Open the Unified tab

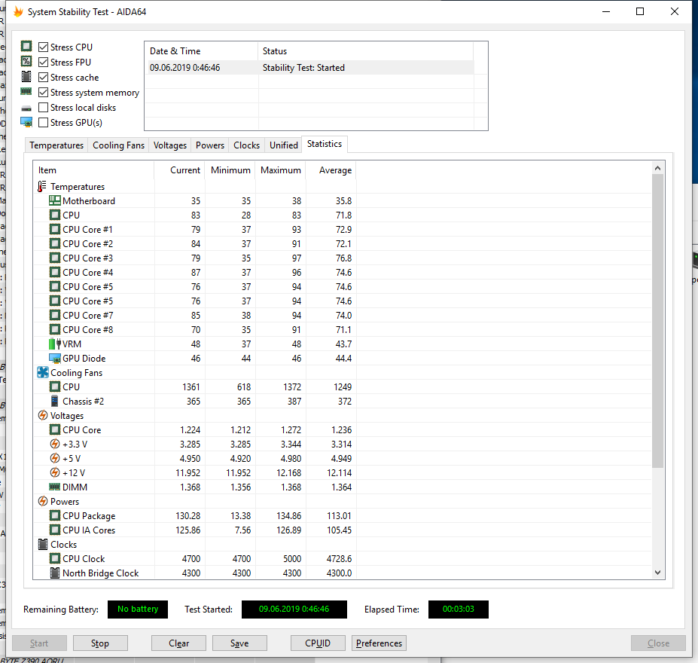click(x=284, y=145)
